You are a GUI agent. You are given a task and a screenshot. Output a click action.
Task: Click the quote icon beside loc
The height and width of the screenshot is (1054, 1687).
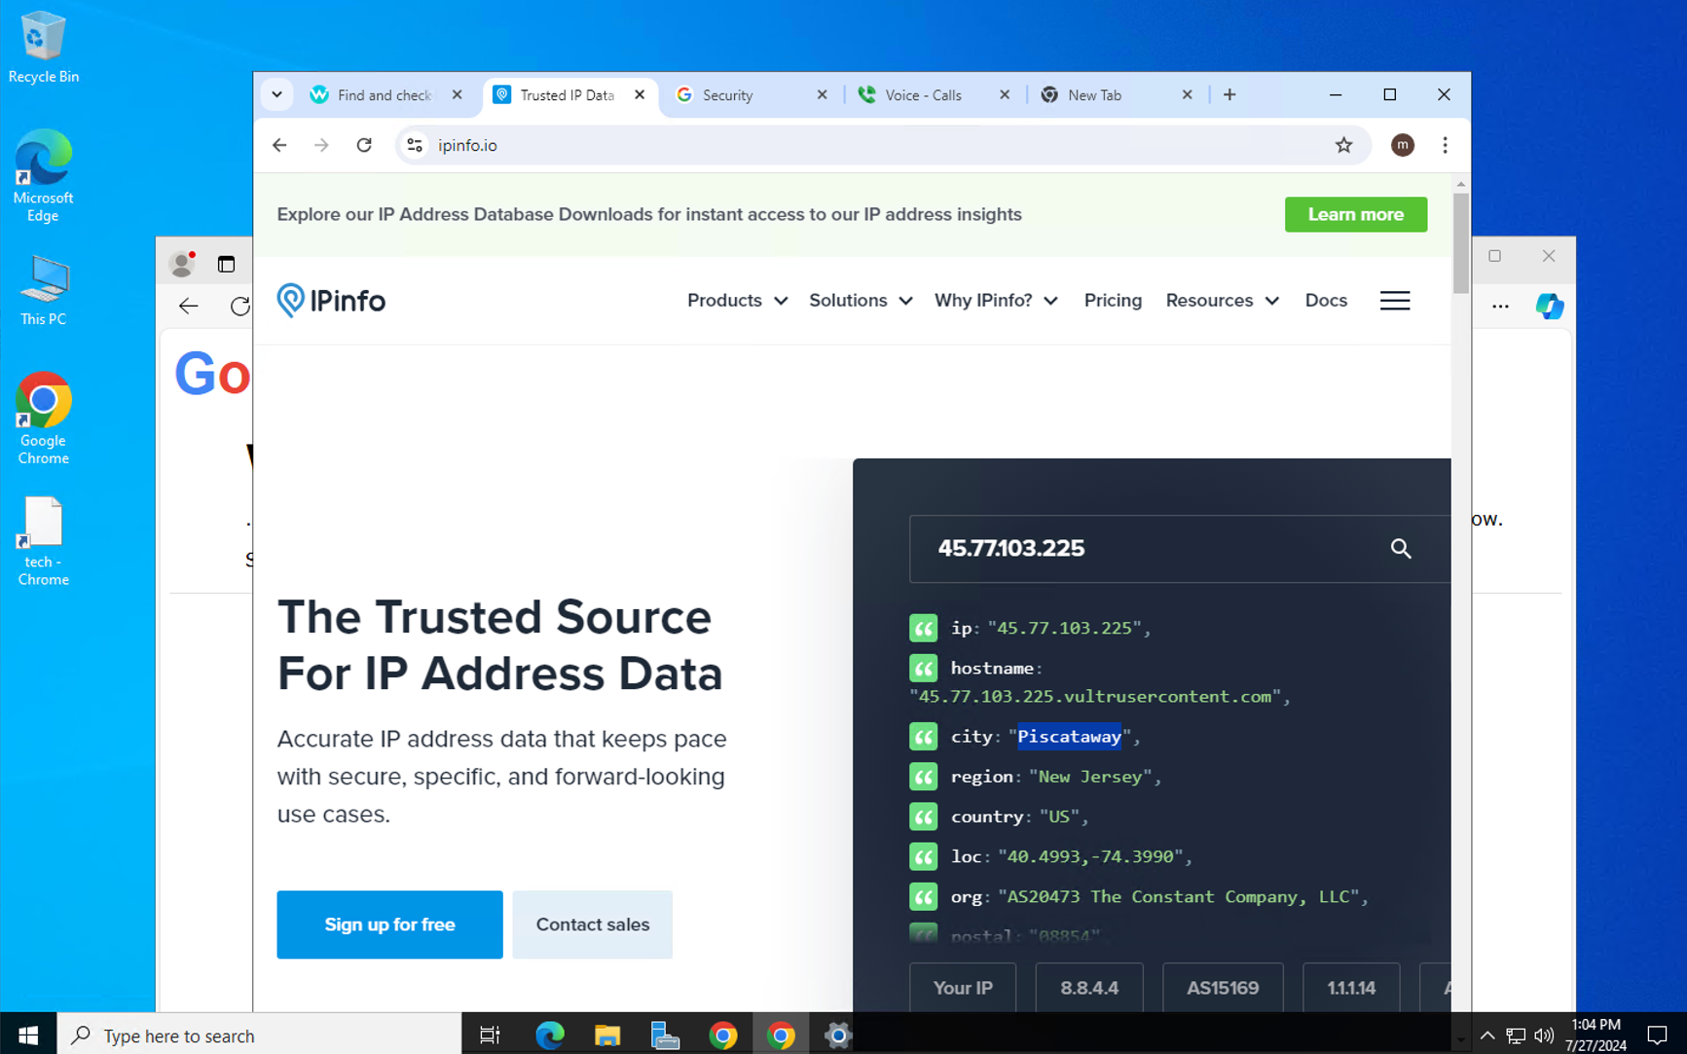click(x=923, y=856)
